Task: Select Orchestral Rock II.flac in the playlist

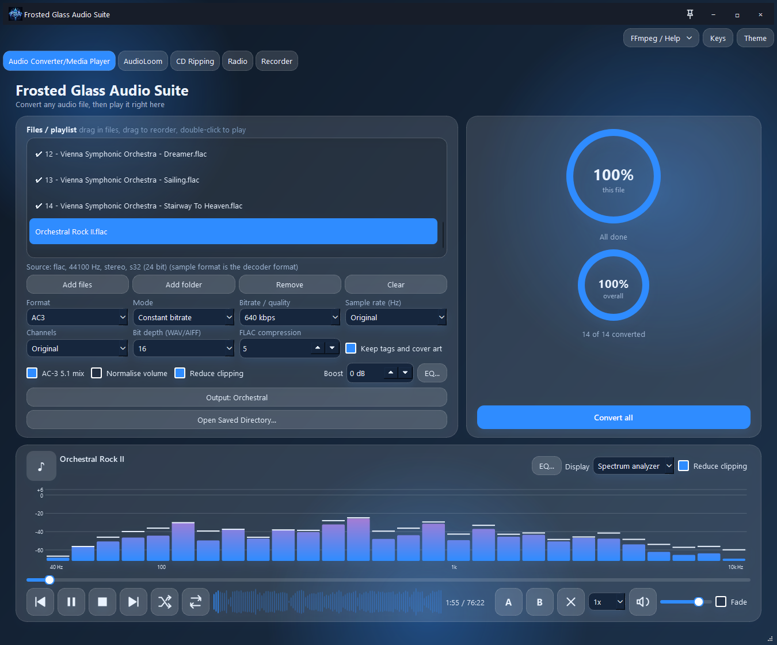Action: (x=233, y=232)
